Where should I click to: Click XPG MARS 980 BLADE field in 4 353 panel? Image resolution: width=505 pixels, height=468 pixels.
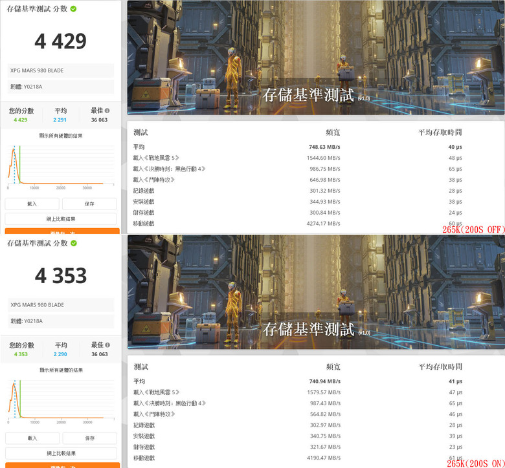61,304
